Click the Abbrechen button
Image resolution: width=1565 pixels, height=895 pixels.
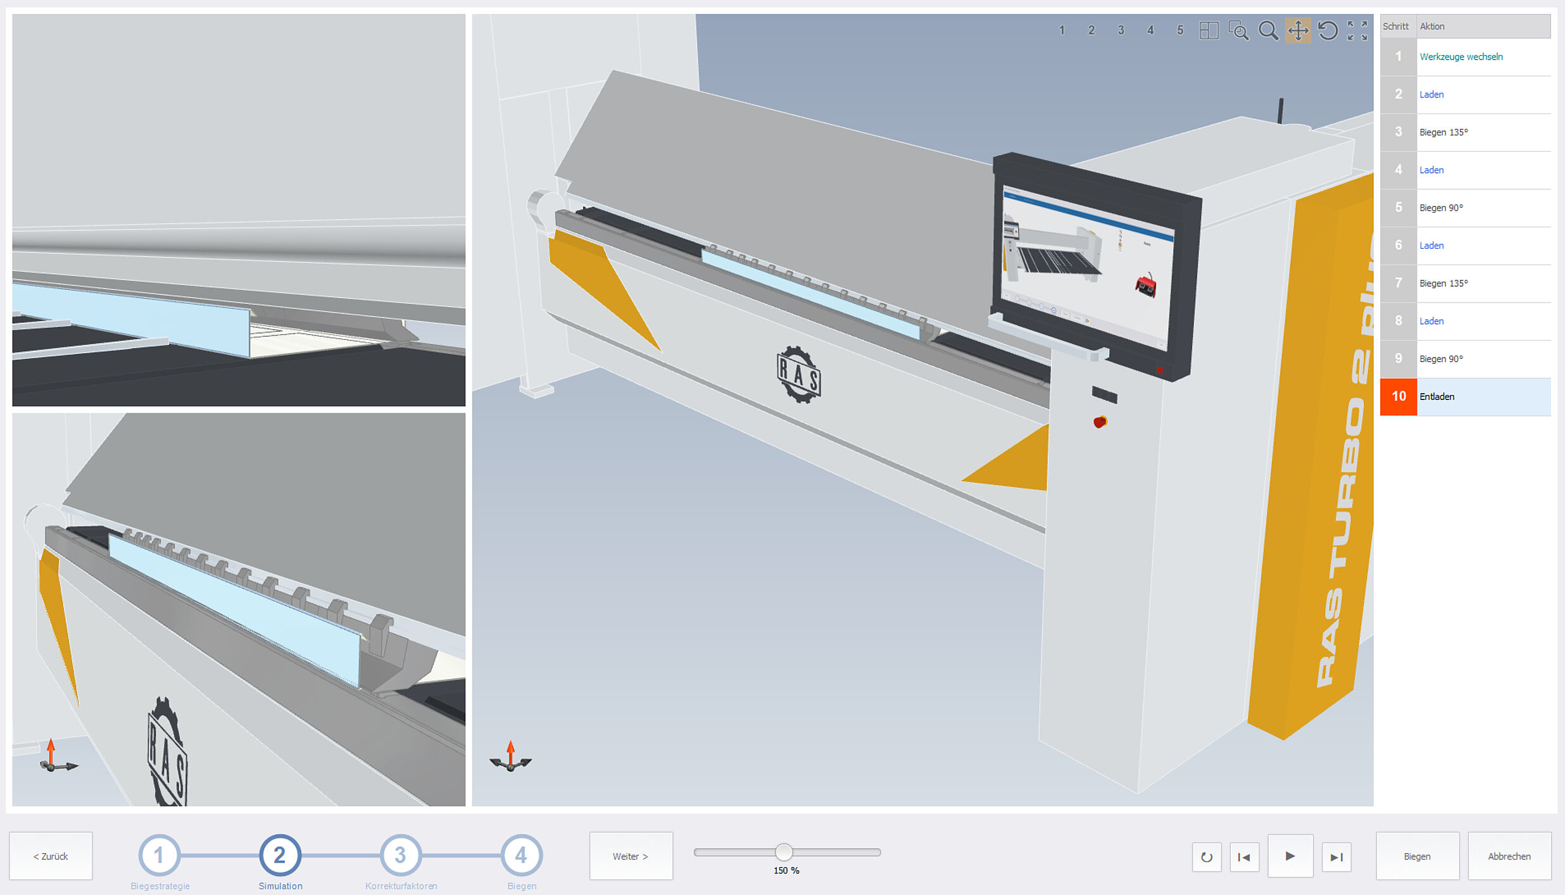(1509, 856)
